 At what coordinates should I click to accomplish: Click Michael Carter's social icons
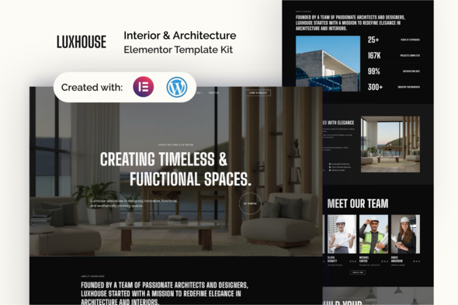pos(385,262)
